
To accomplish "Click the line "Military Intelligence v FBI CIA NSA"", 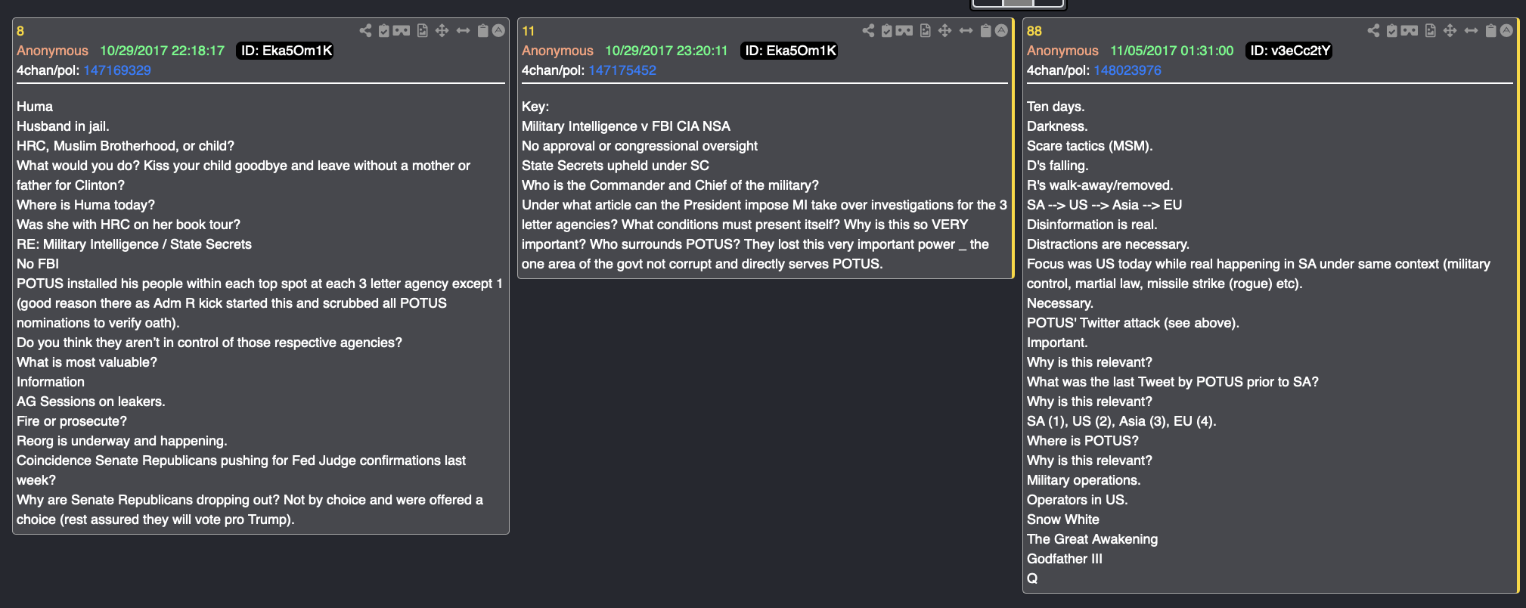I will [x=626, y=126].
